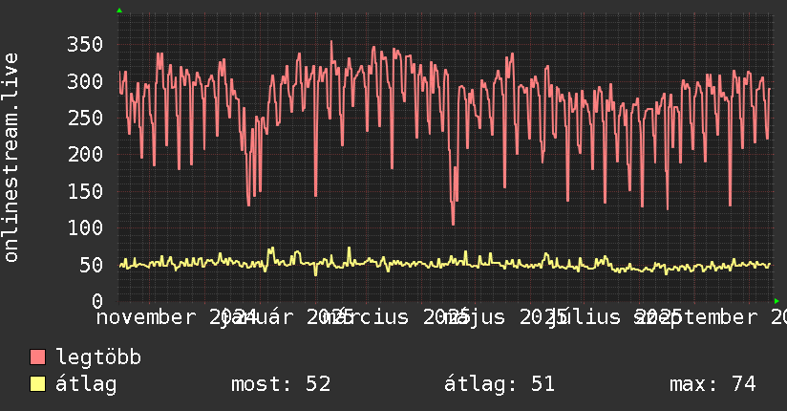Click the 'átlag: 51' statistic value
This screenshot has height=411, width=787.
pos(500,384)
